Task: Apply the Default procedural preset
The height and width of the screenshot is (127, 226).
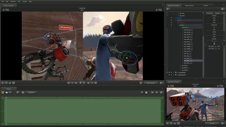Action: tap(214, 16)
